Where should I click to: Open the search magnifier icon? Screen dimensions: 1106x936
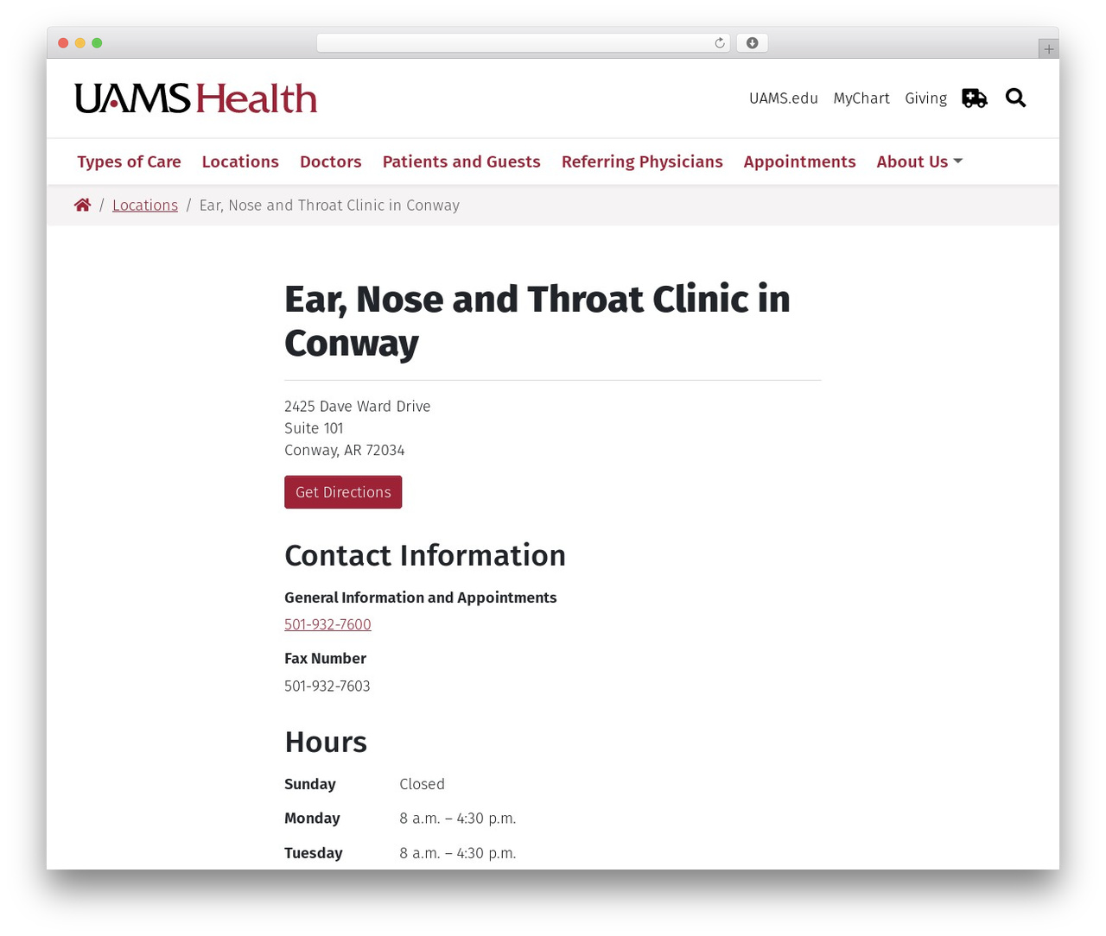point(1015,98)
